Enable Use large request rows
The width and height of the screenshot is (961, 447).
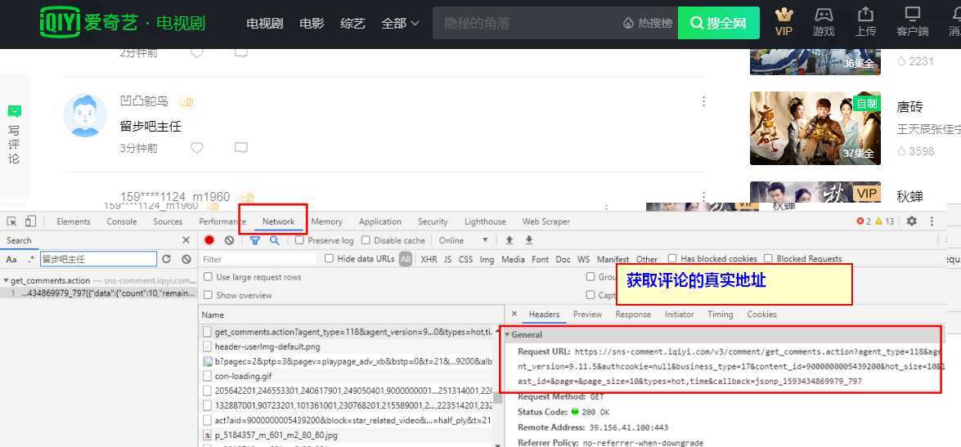pos(208,277)
